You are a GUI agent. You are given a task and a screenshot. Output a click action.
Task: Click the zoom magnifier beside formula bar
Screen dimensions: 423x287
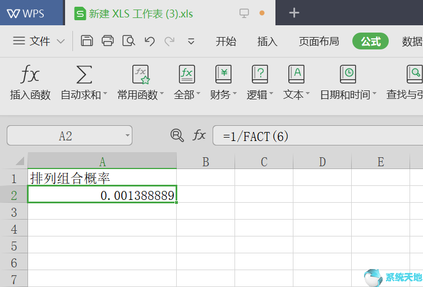[177, 135]
